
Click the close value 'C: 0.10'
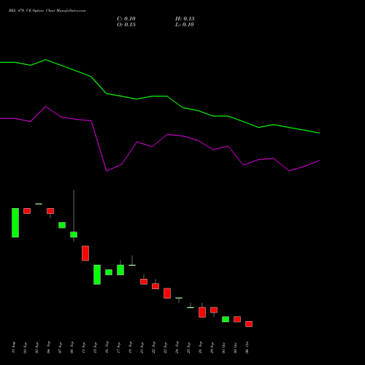pyautogui.click(x=126, y=19)
